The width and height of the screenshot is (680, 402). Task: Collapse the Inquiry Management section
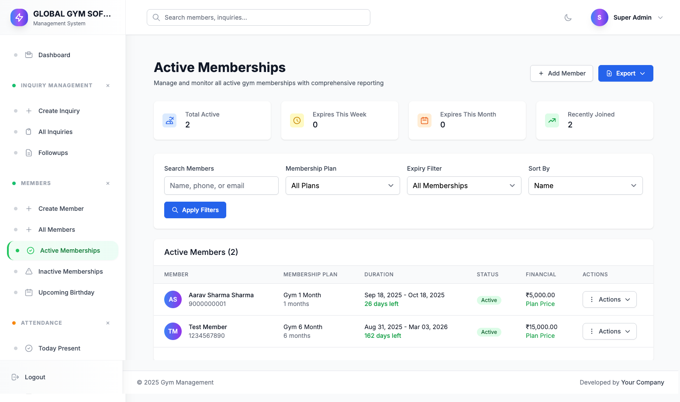[107, 85]
